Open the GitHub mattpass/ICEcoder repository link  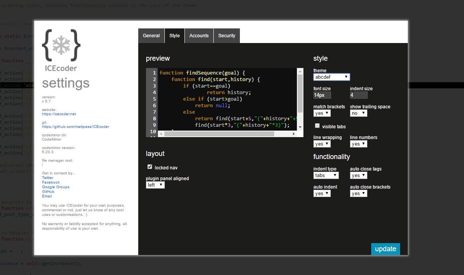pos(75,127)
